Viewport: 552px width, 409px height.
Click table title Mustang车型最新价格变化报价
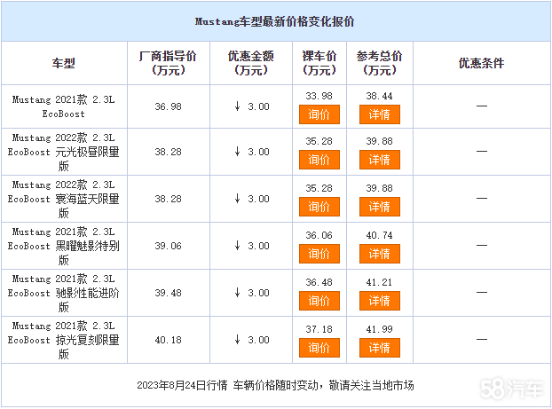pos(275,21)
